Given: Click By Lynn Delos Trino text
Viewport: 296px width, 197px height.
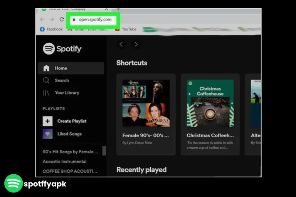Looking at the screenshot, I should click(137, 143).
